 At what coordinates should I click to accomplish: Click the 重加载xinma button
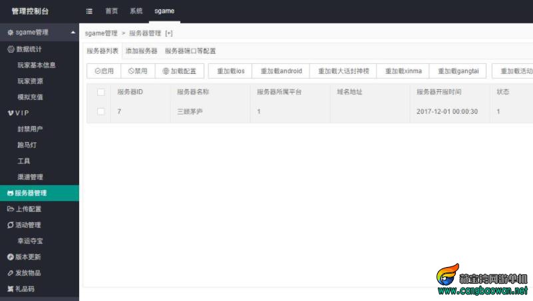tap(403, 71)
